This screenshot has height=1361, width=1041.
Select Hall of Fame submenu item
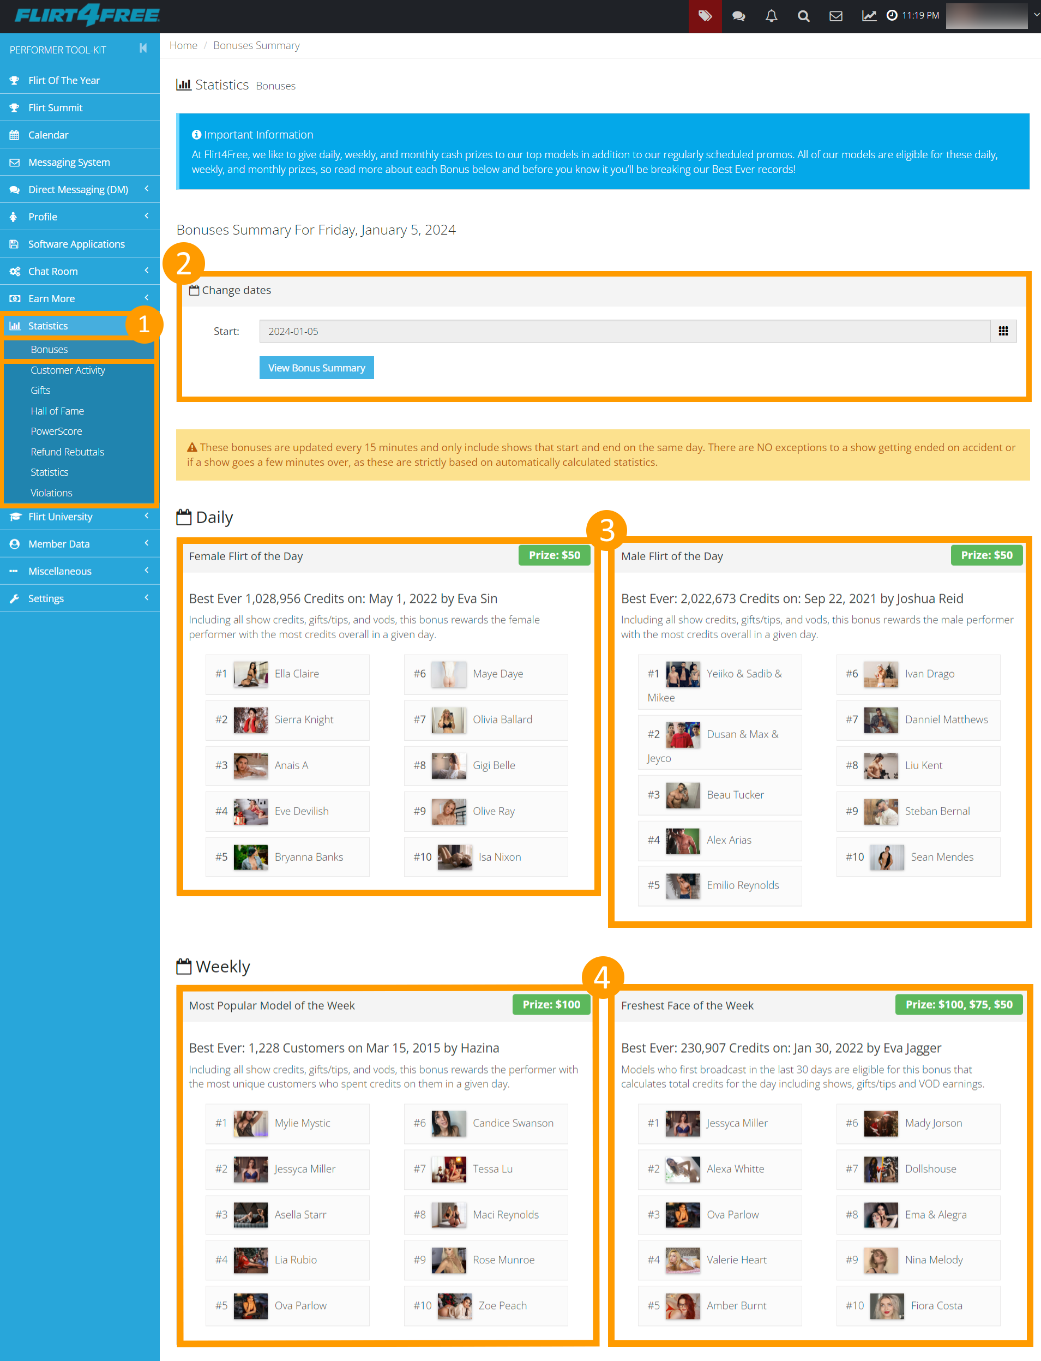[x=57, y=411]
